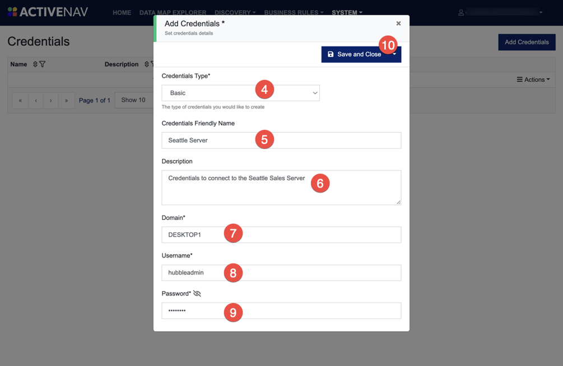The image size is (563, 366).
Task: Sort the Description column
Action: 146,64
